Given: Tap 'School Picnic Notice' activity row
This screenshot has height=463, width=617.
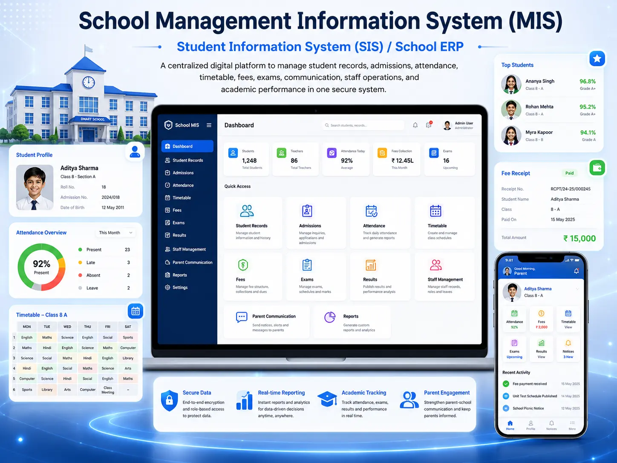Looking at the screenshot, I should [541, 408].
